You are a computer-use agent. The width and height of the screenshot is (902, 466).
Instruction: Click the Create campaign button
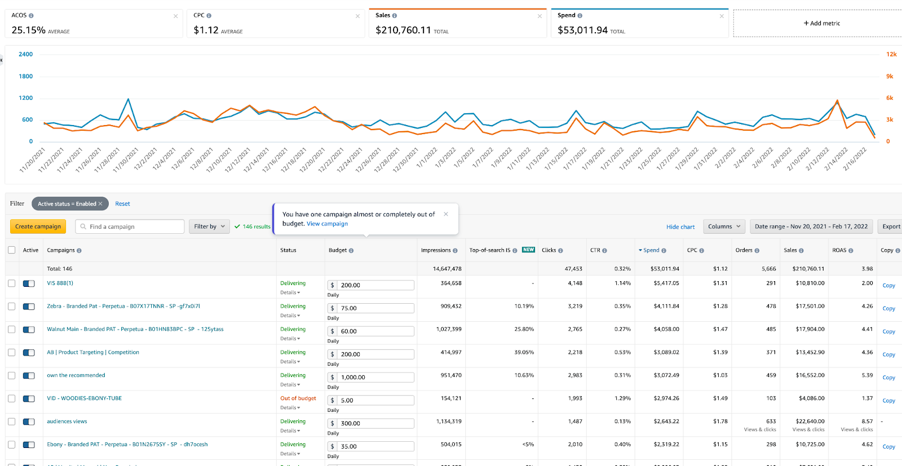click(38, 227)
